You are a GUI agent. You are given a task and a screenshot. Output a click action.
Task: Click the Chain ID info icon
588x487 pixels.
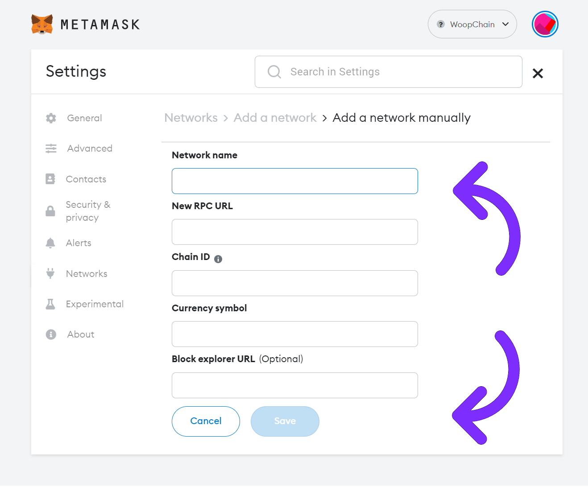(218, 259)
